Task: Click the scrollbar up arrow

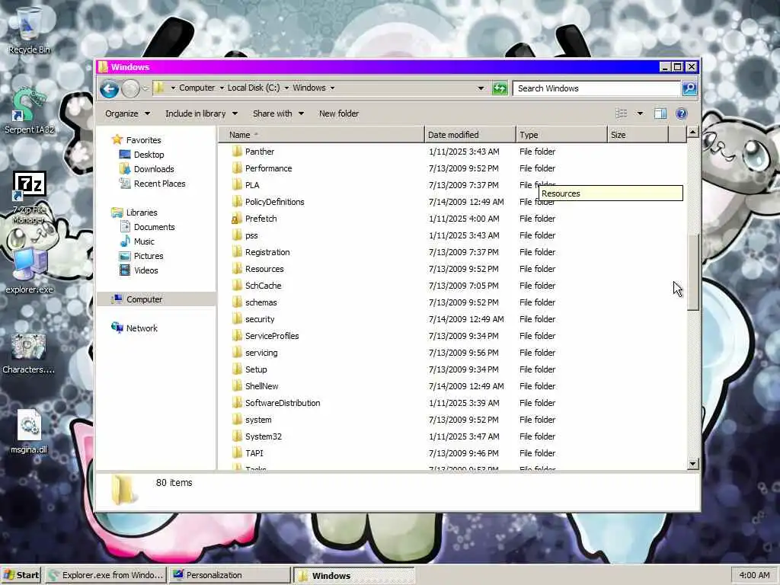Action: point(693,132)
